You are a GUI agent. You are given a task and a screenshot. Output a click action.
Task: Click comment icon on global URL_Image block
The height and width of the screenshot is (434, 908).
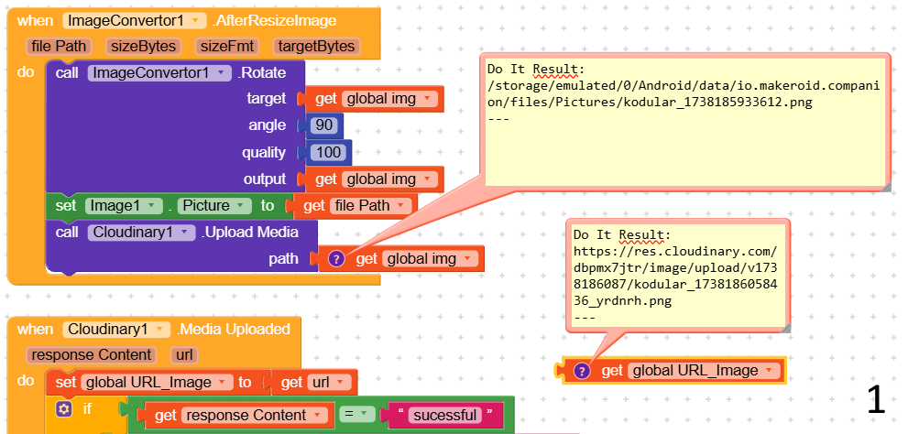(582, 370)
